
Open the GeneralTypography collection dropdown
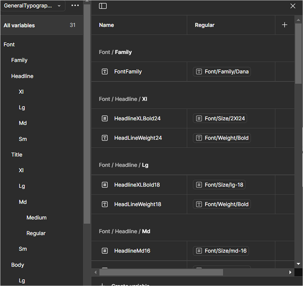32,6
